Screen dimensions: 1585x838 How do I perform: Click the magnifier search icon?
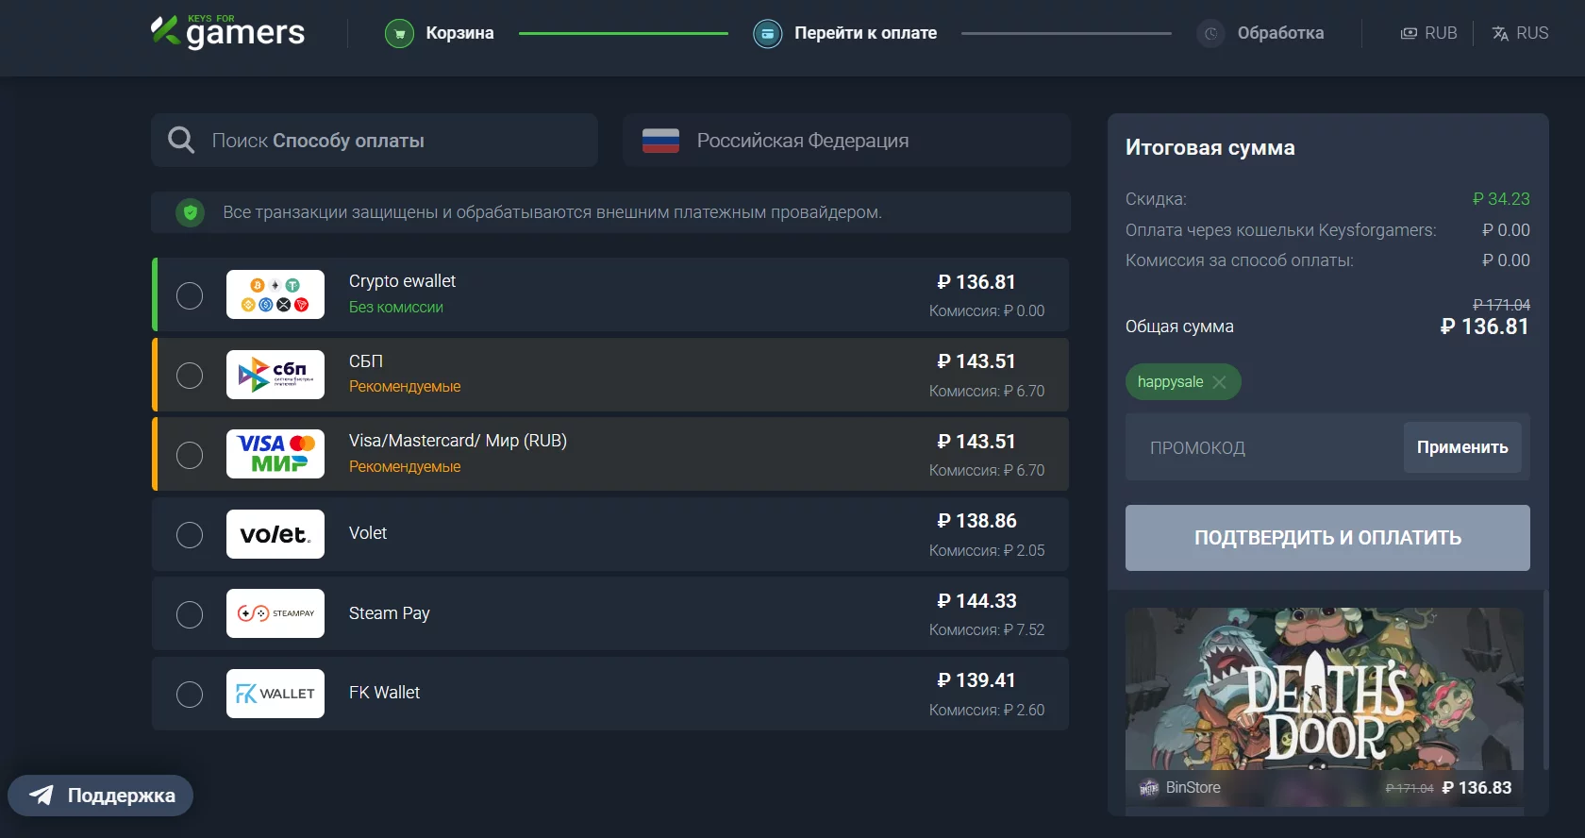click(181, 141)
